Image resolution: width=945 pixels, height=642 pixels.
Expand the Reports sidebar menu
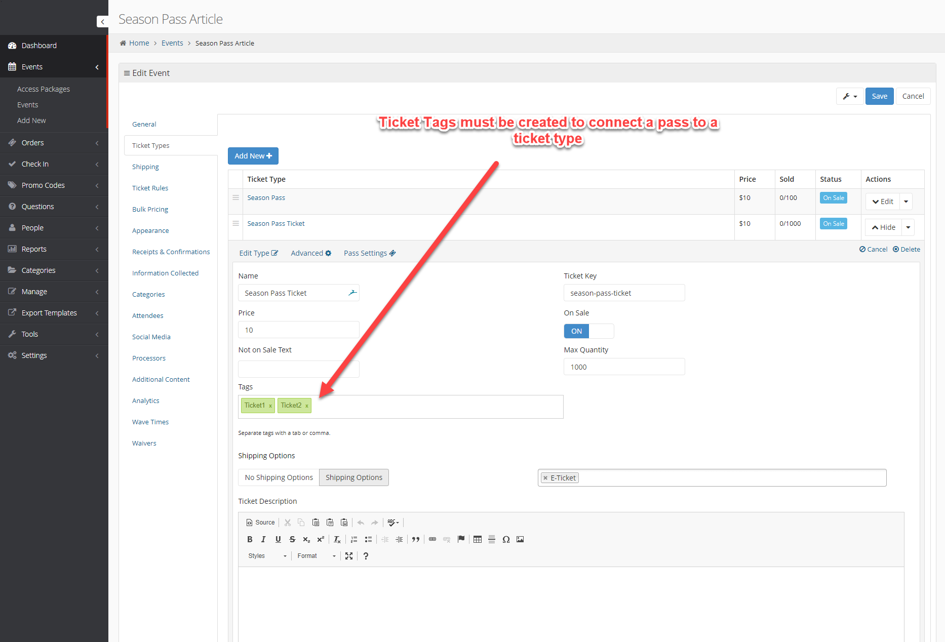point(54,249)
